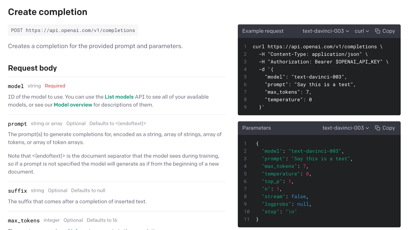Screen dimensions: 409x230
Task: Open the curl language dropdown
Action: (362, 31)
